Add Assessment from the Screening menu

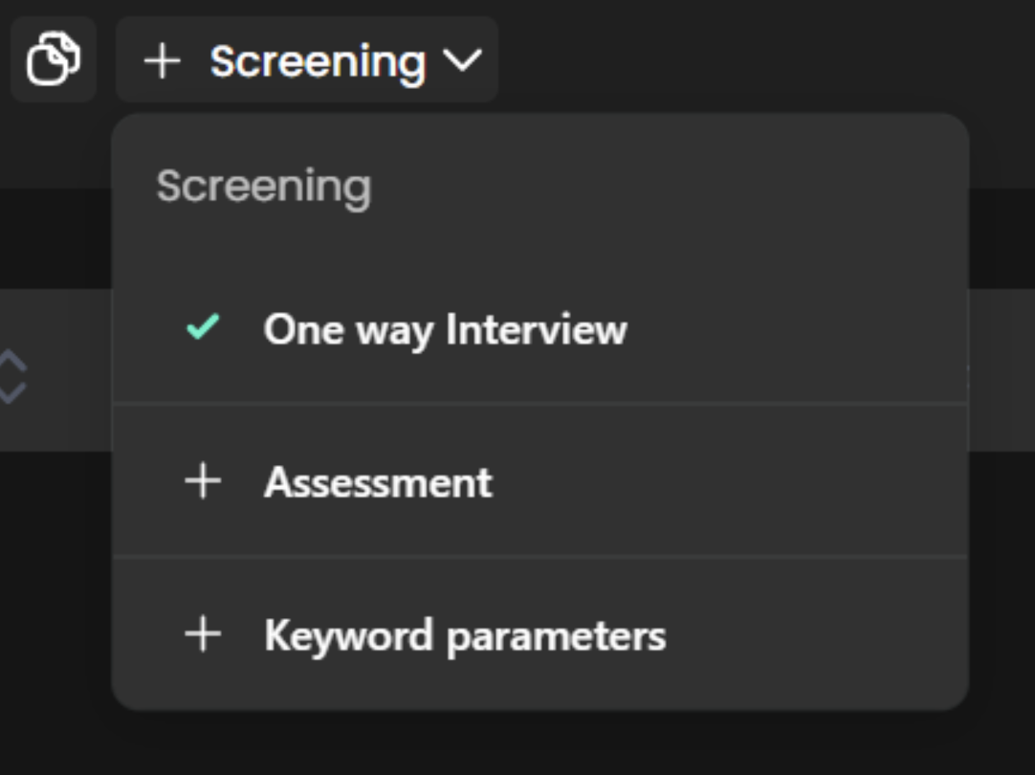tap(378, 482)
